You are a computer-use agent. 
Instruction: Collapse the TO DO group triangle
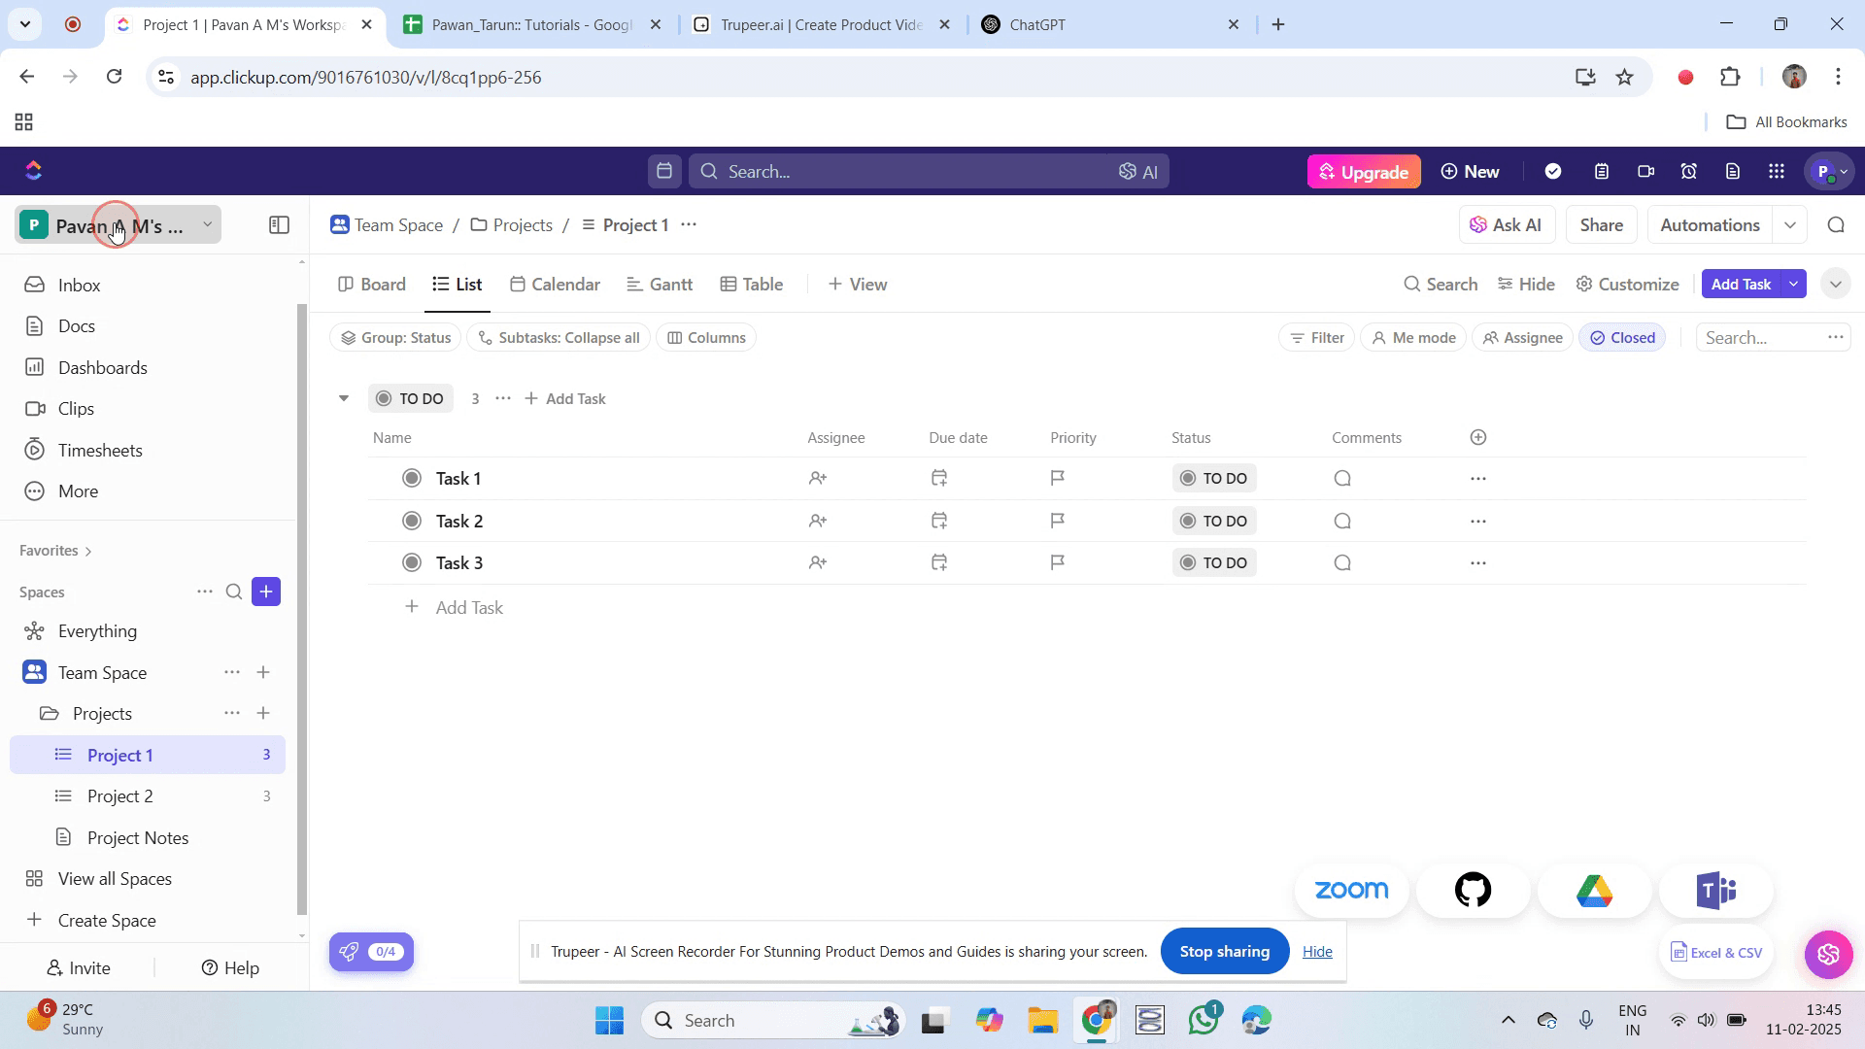(344, 398)
